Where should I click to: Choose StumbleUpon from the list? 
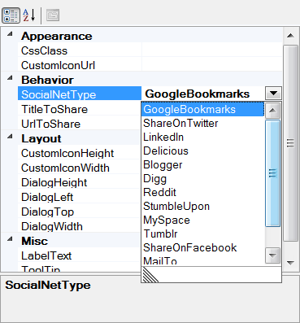202,206
